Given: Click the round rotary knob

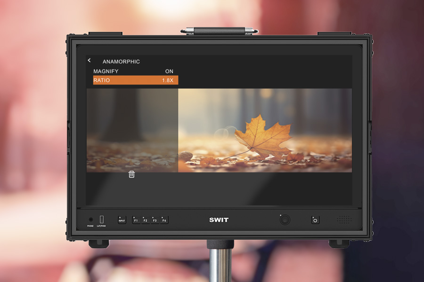Looking at the screenshot, I should pyautogui.click(x=285, y=220).
